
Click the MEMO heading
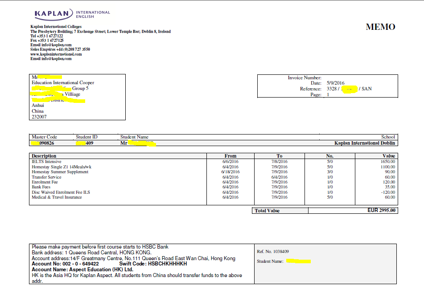click(x=380, y=27)
